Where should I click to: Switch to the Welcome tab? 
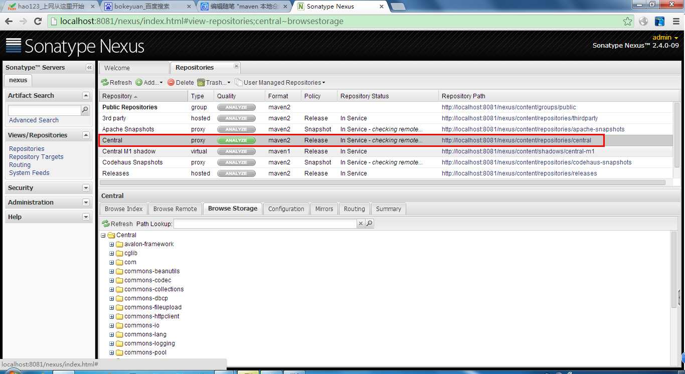tap(134, 68)
